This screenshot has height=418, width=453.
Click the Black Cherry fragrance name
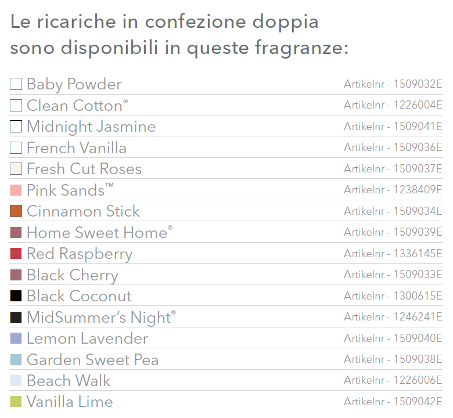[73, 275]
